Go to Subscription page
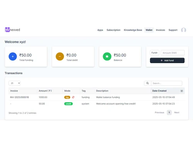 [113, 30]
